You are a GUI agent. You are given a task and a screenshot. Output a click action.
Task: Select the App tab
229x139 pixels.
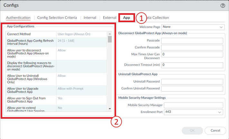tap(126, 18)
